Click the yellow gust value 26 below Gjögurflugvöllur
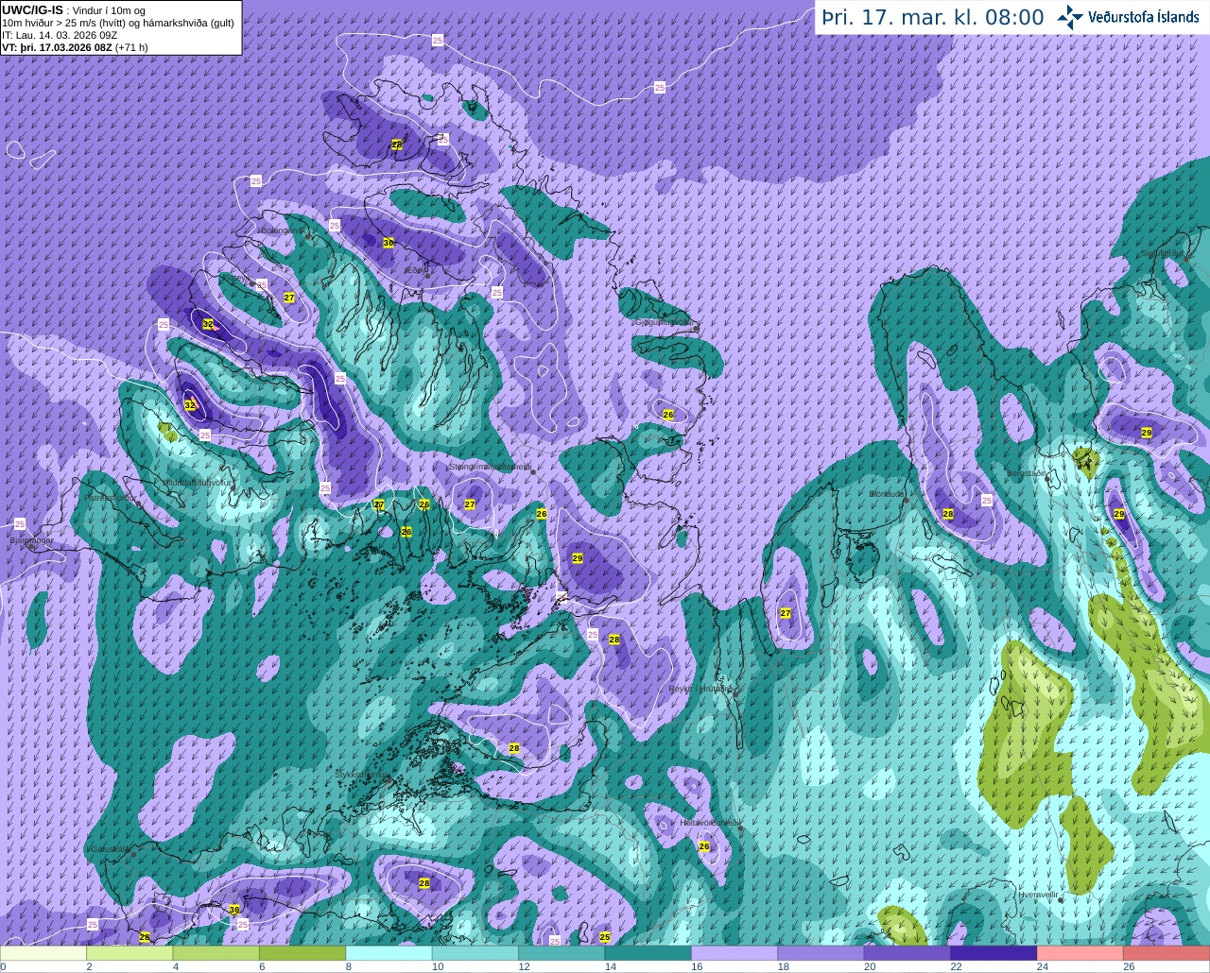 [x=668, y=415]
